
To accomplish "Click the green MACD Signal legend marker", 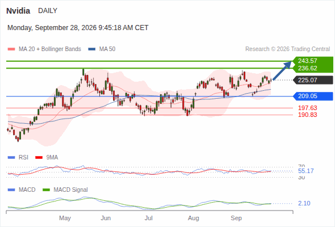I will tap(46, 190).
